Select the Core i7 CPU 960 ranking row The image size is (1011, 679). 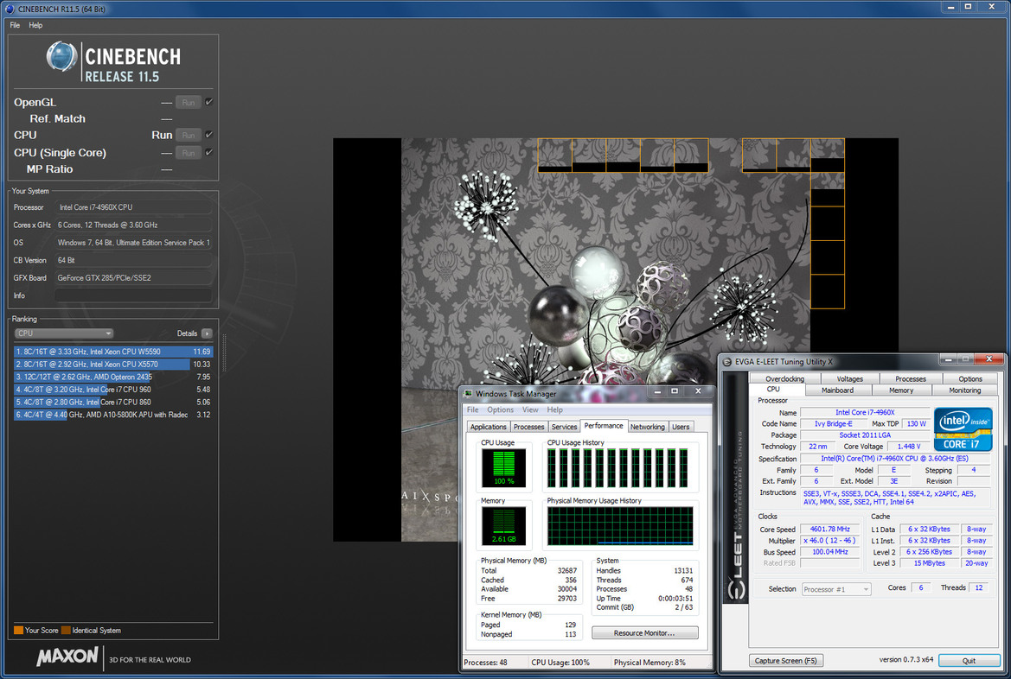113,389
